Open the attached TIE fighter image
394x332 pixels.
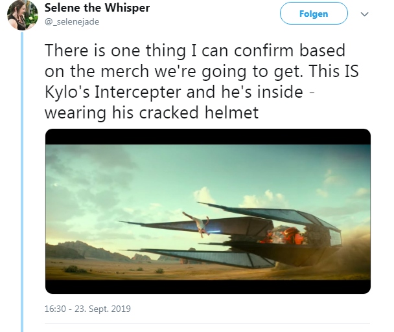coord(208,211)
